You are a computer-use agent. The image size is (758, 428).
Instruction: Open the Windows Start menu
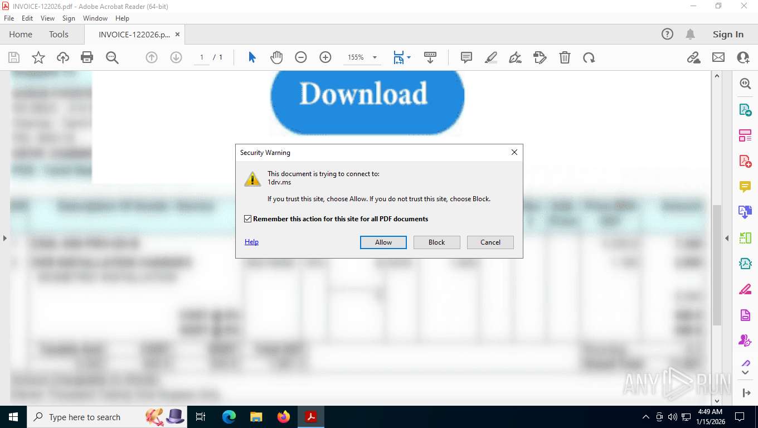pyautogui.click(x=13, y=417)
